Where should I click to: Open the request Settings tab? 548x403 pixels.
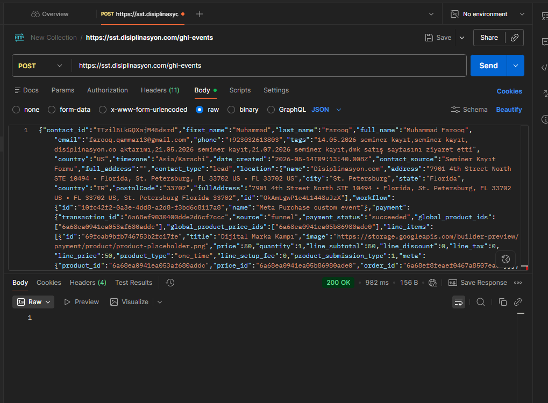pyautogui.click(x=276, y=90)
